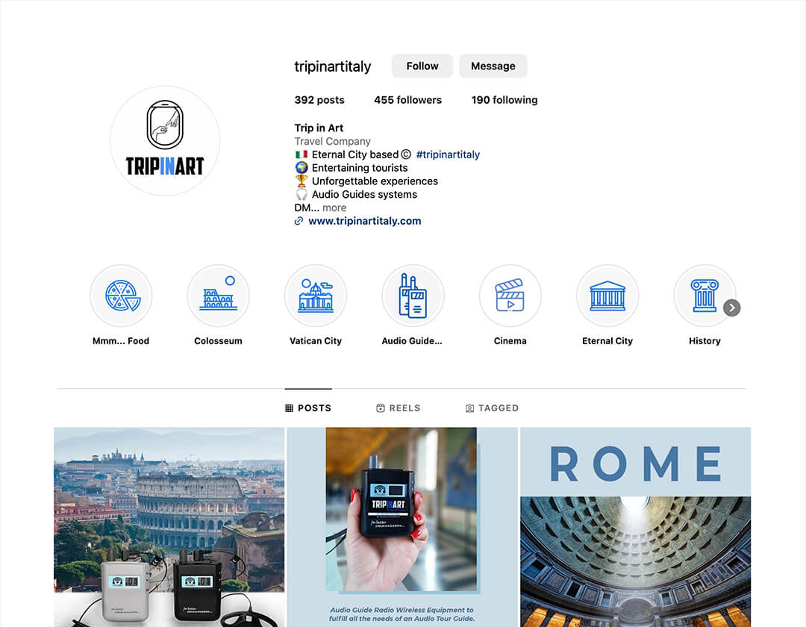The height and width of the screenshot is (627, 806).
Task: Click the Audio Guide... highlight label
Action: 412,340
